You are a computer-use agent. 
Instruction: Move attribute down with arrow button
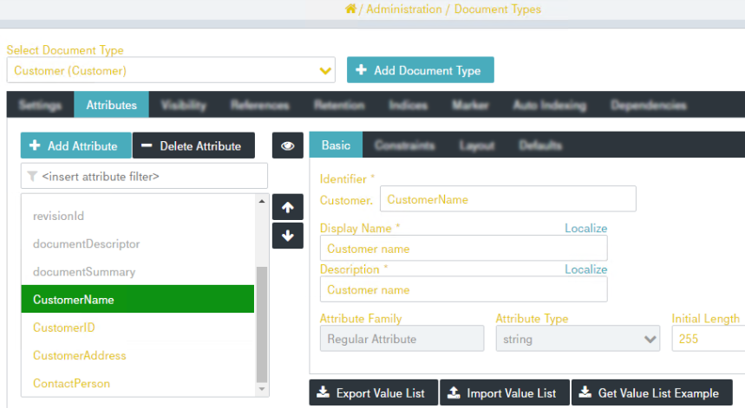coord(288,235)
